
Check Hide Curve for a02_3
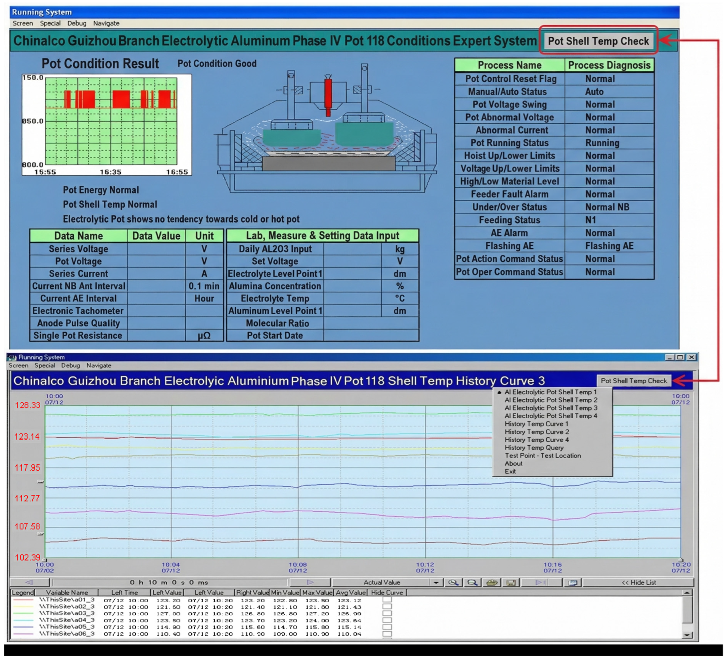point(387,606)
